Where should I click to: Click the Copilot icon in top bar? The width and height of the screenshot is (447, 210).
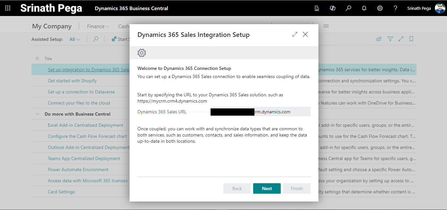[333, 8]
